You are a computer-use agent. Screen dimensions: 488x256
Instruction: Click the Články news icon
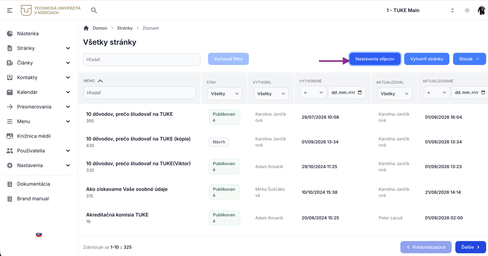(x=10, y=63)
